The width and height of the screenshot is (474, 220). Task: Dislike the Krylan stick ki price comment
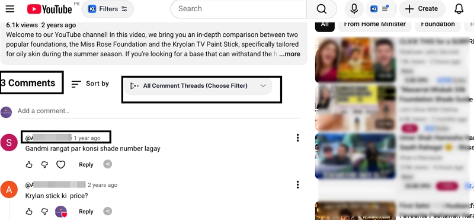tap(45, 211)
